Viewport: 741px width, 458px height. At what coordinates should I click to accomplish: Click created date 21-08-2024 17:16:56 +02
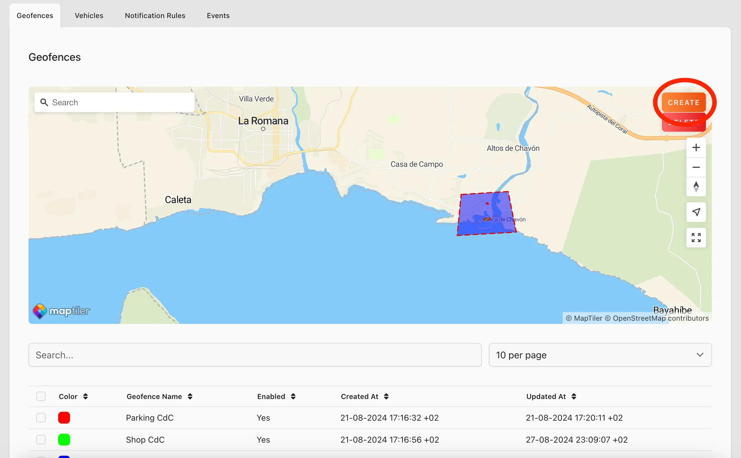[390, 439]
